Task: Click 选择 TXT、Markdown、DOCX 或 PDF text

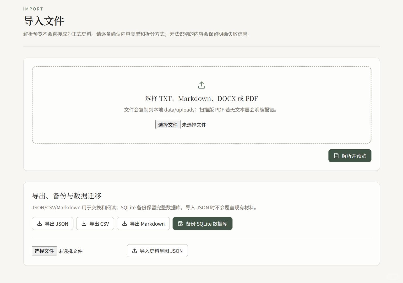Action: tap(201, 99)
